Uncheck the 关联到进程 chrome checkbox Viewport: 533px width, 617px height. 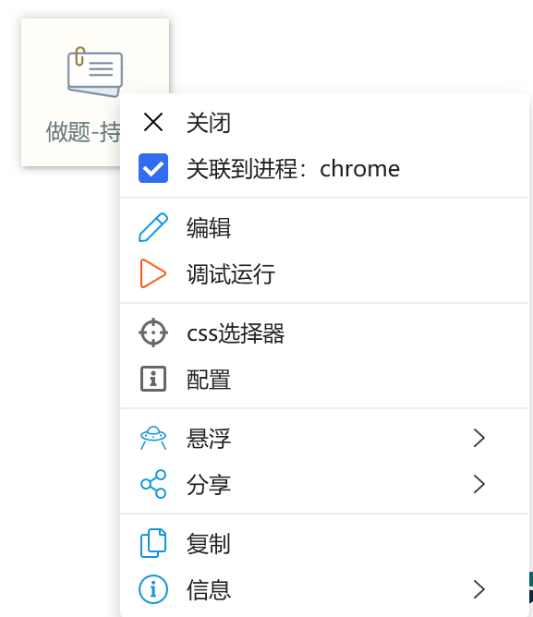(153, 168)
